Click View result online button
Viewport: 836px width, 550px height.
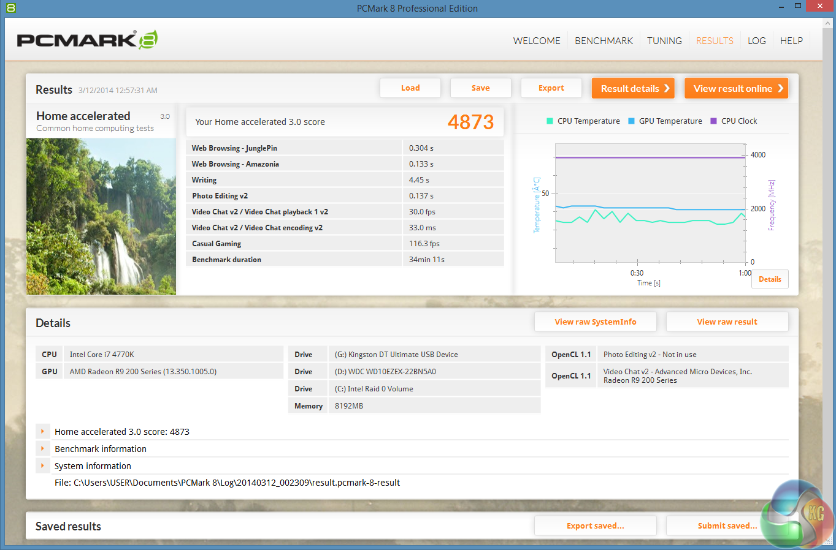[x=736, y=88]
